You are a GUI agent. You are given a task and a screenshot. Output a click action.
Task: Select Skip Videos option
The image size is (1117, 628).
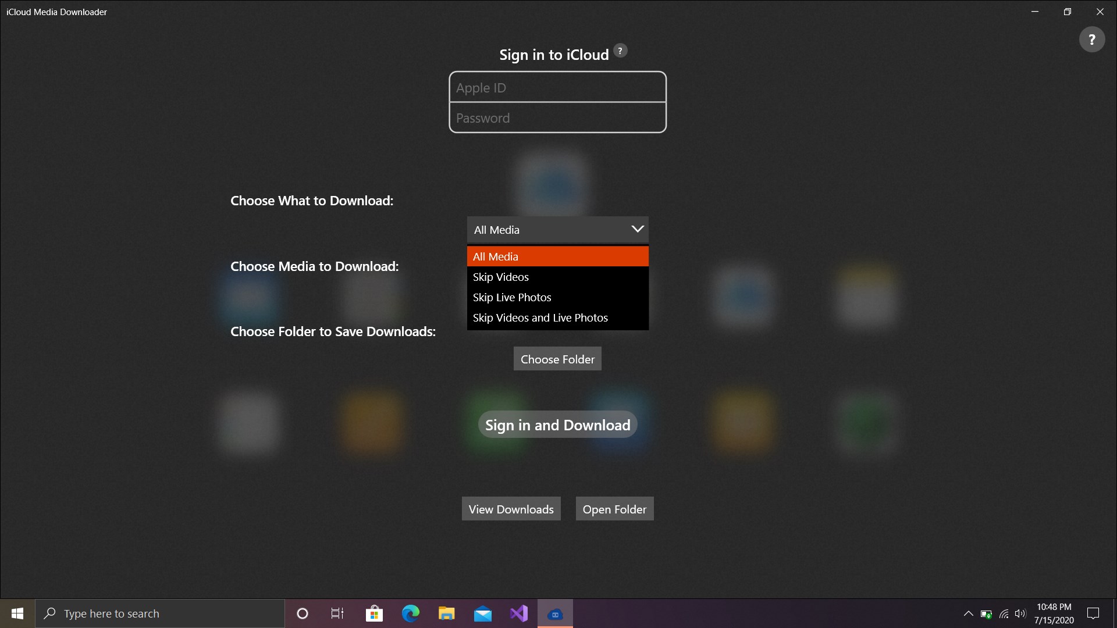pos(557,277)
